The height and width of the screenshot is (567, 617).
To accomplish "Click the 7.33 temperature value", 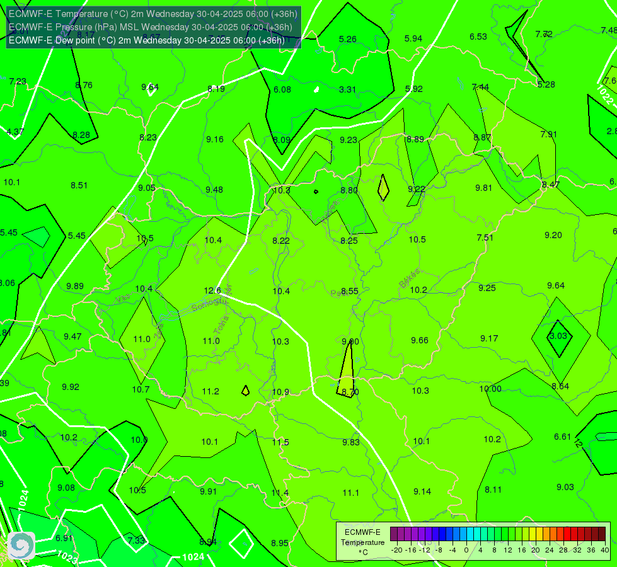I will click(137, 541).
